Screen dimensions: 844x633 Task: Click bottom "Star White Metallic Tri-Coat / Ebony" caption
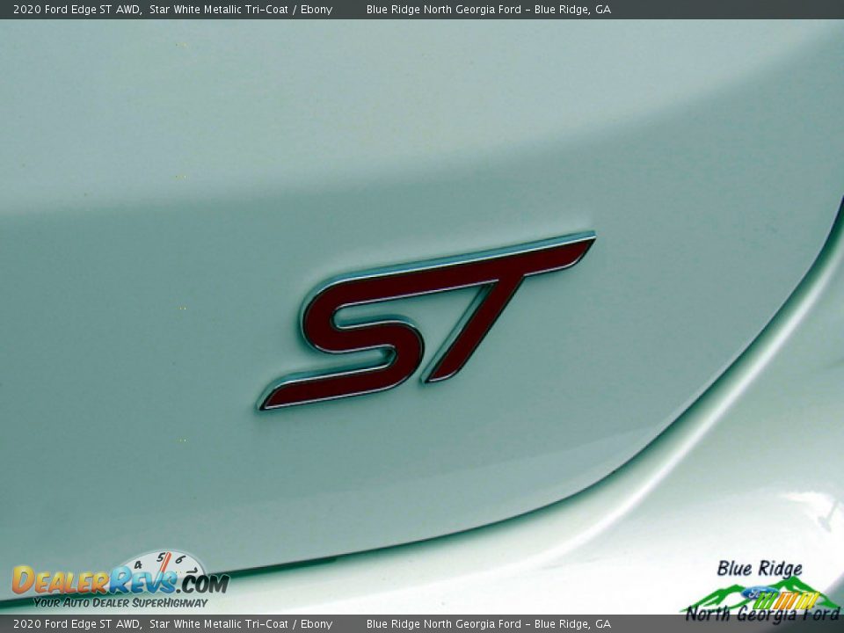[241, 624]
